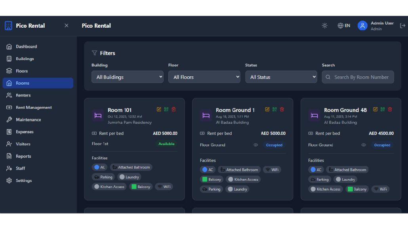
Task: Click the logout icon in the header
Action: pyautogui.click(x=402, y=26)
